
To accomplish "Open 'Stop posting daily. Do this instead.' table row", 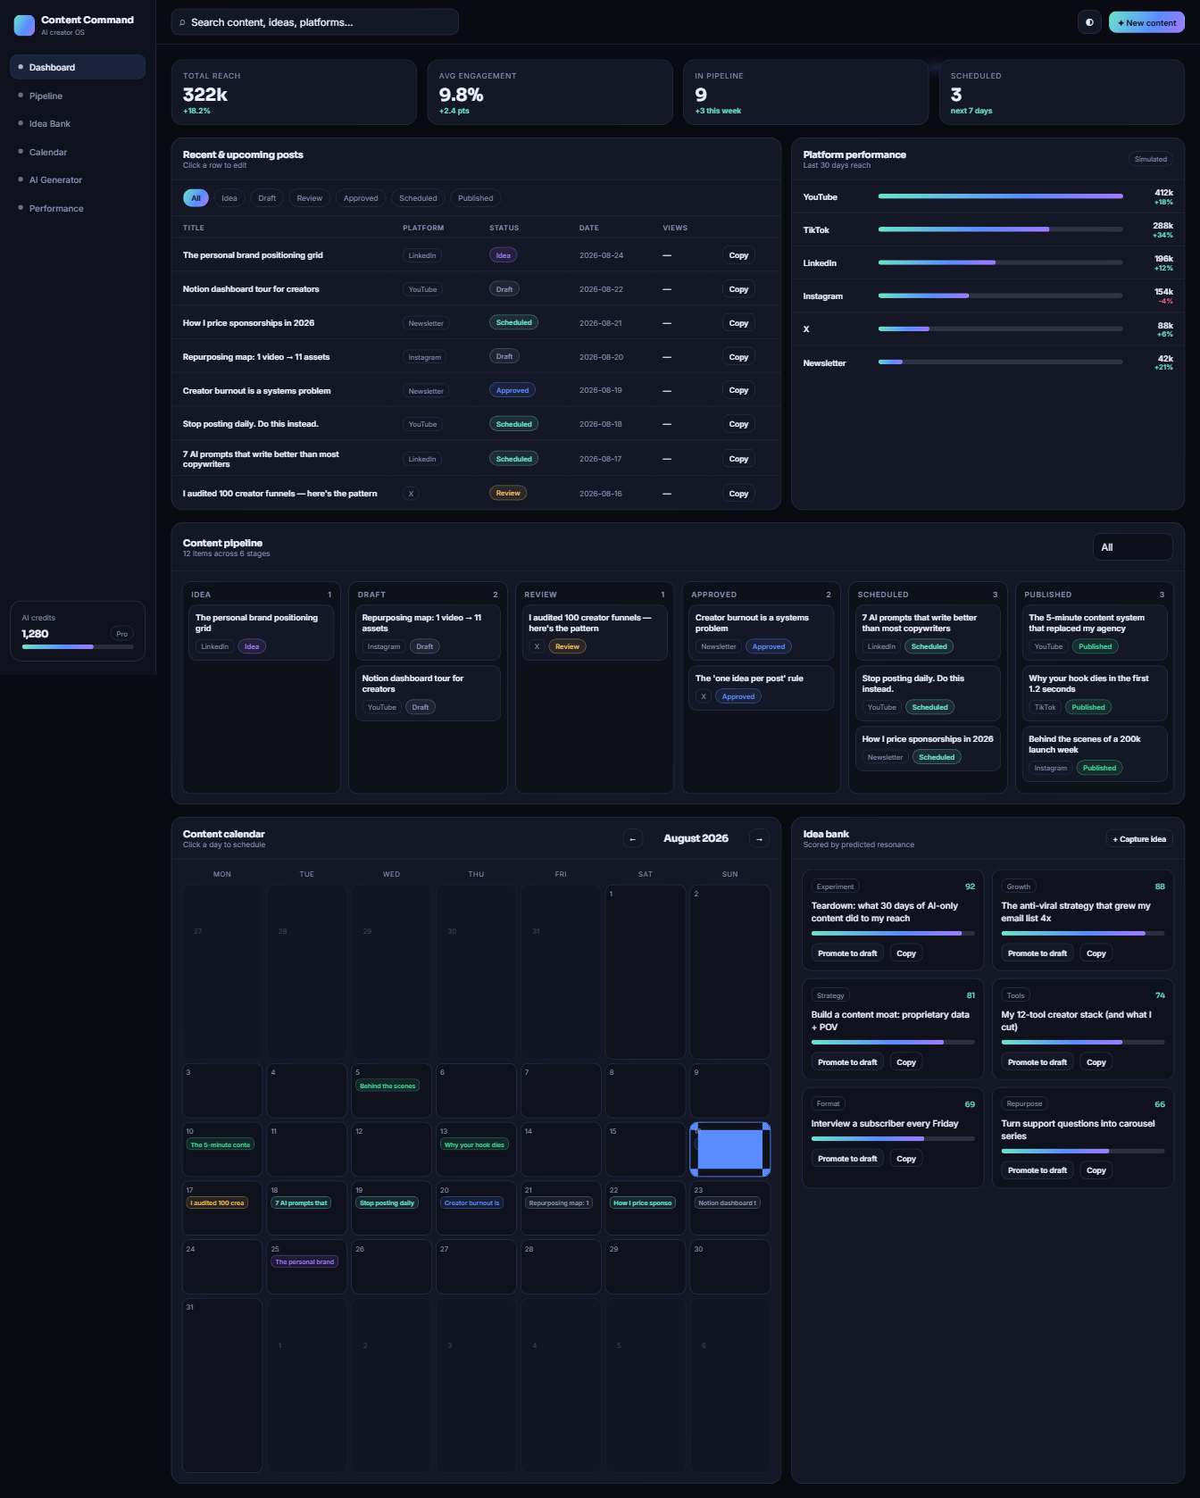I will click(x=476, y=424).
